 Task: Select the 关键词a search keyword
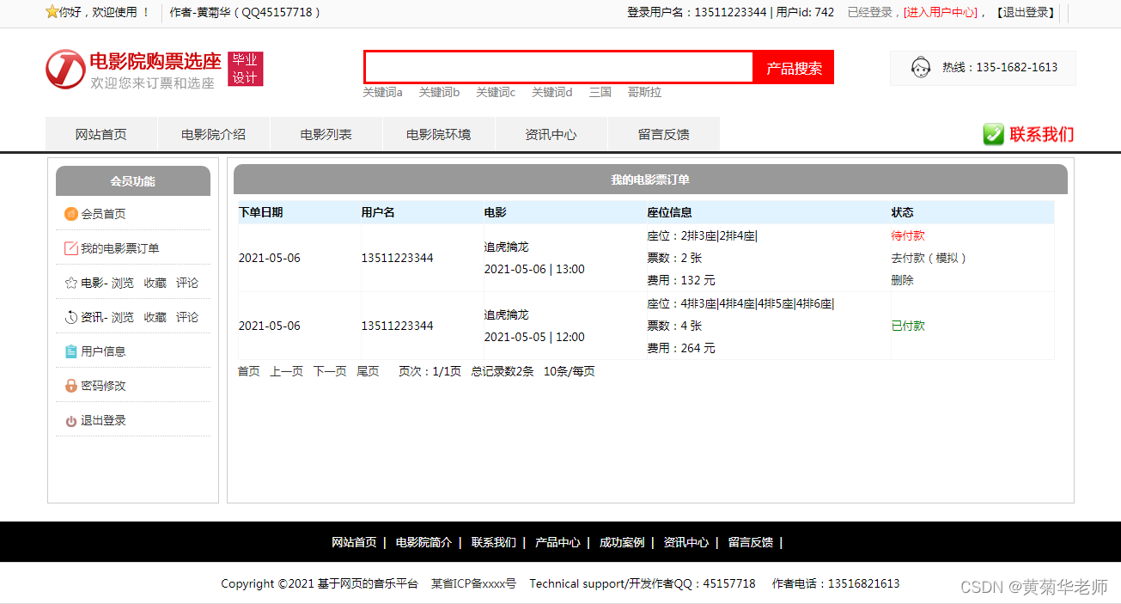pyautogui.click(x=382, y=92)
